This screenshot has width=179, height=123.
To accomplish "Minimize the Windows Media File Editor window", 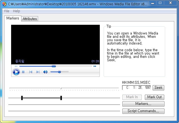I will tap(153, 3).
